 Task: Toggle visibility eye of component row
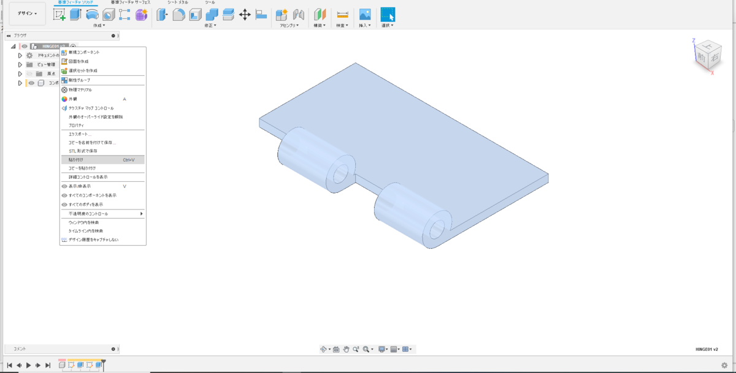pos(31,83)
